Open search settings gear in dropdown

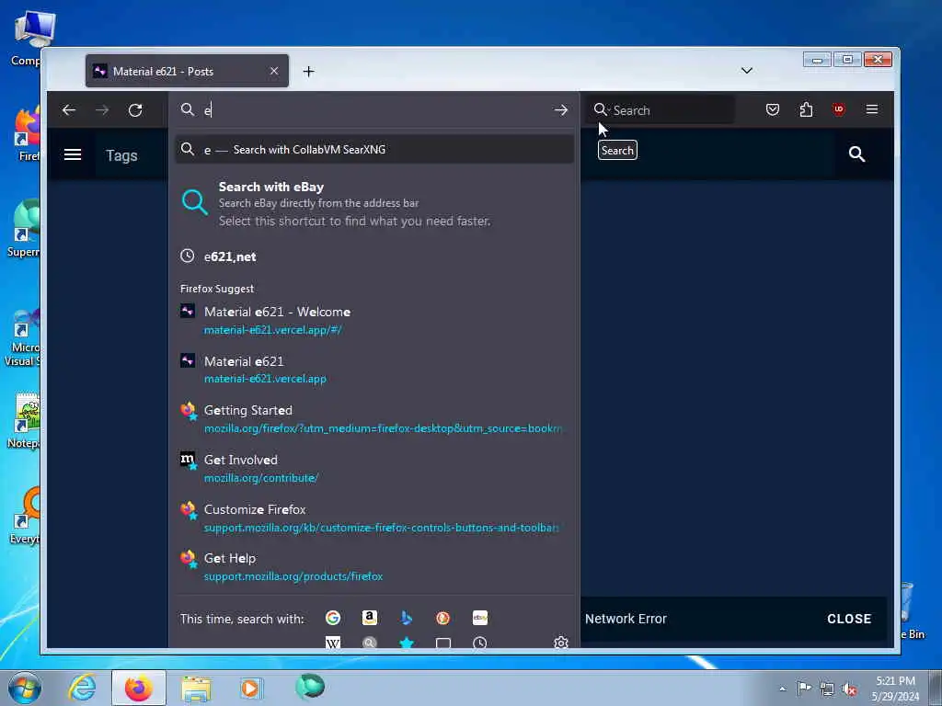(x=560, y=643)
